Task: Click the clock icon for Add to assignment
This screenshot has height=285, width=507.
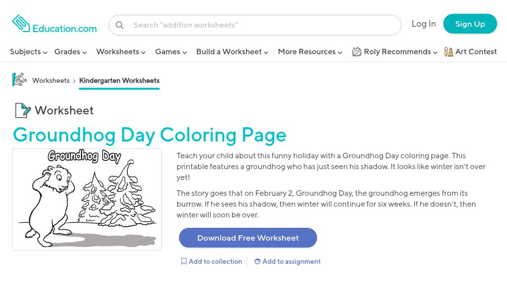Action: pyautogui.click(x=257, y=262)
